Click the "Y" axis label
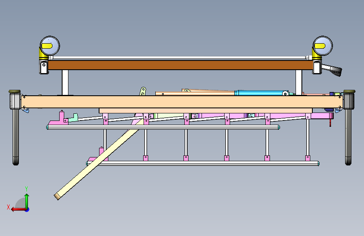The image size is (364, 236). pos(26,189)
